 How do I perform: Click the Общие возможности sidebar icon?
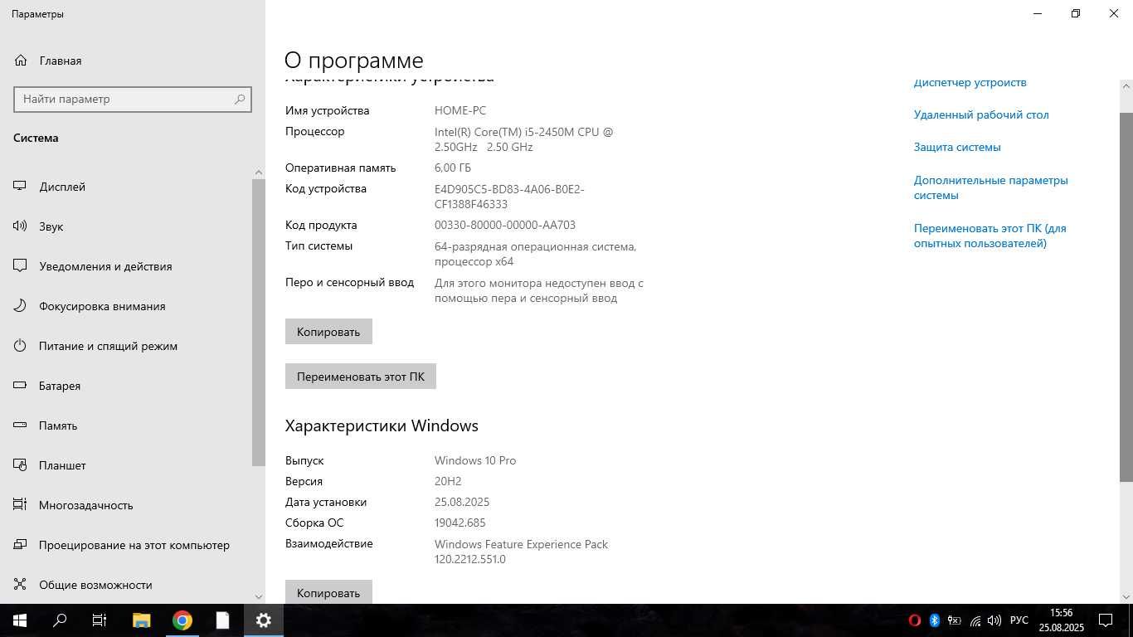[x=21, y=585]
